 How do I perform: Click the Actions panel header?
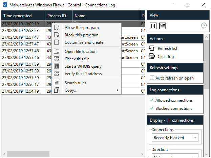[x=175, y=39]
